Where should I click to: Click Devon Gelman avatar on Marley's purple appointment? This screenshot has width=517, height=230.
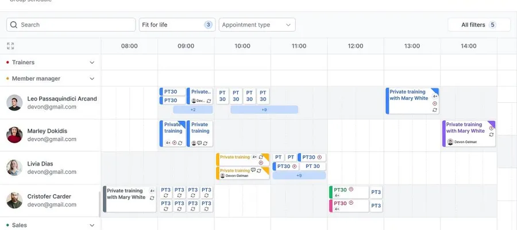[x=450, y=142]
